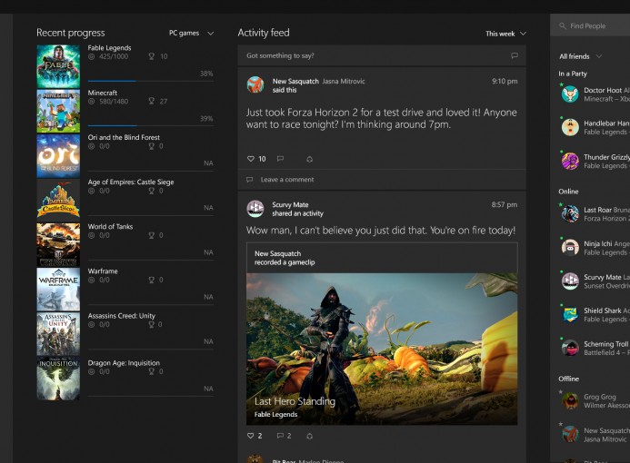The height and width of the screenshot is (463, 630).
Task: Click the 8:57 pm timestamp
Action: pyautogui.click(x=505, y=204)
